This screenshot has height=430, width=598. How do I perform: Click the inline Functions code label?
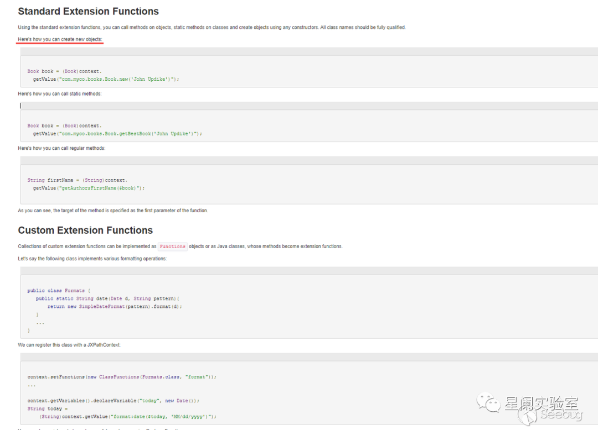click(172, 247)
